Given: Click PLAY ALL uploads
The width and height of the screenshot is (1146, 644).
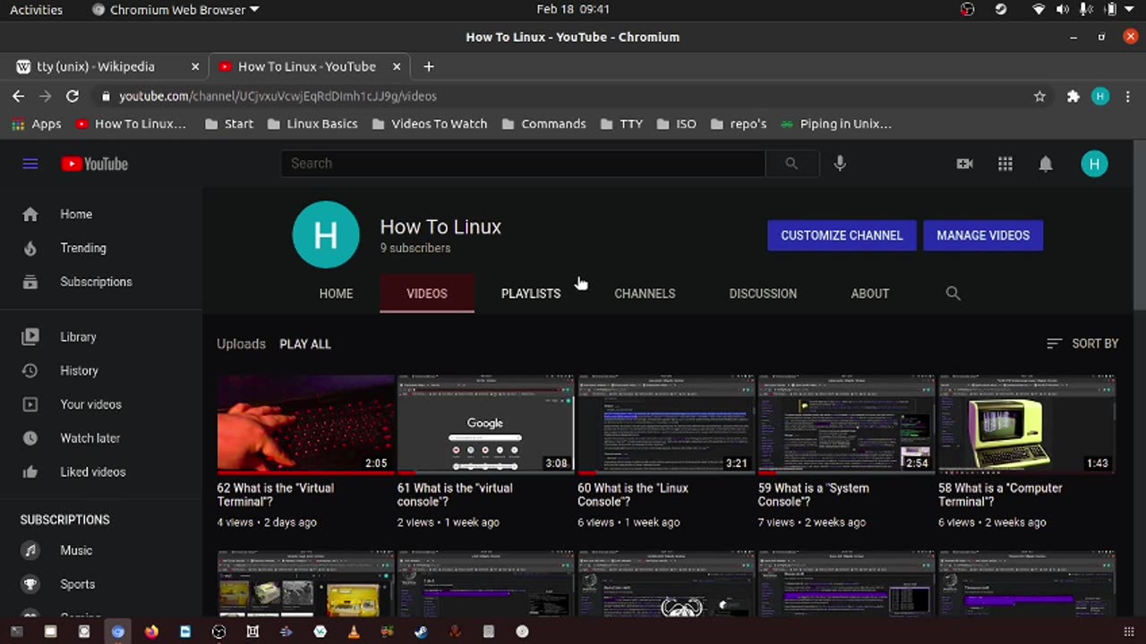Looking at the screenshot, I should tap(305, 344).
